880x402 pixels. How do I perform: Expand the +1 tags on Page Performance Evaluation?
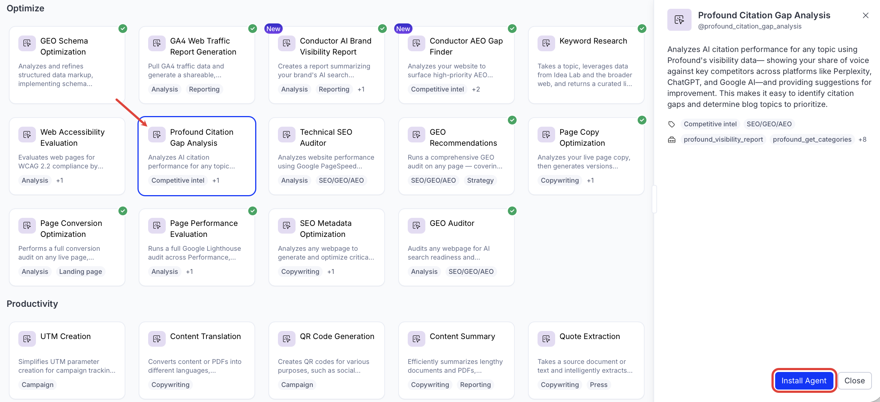click(190, 272)
